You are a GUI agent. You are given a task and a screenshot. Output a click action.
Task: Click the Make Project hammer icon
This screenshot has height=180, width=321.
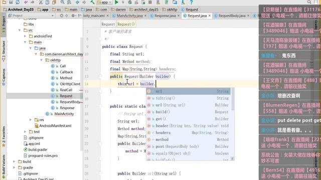point(92,2)
